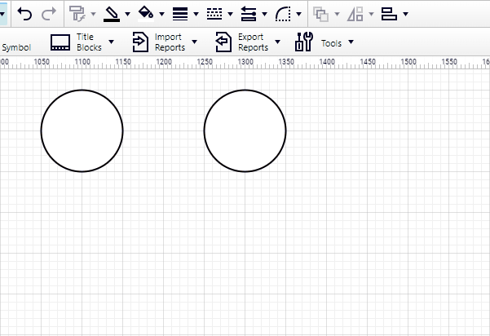Expand the Title Blocks dropdown arrow

[111, 42]
